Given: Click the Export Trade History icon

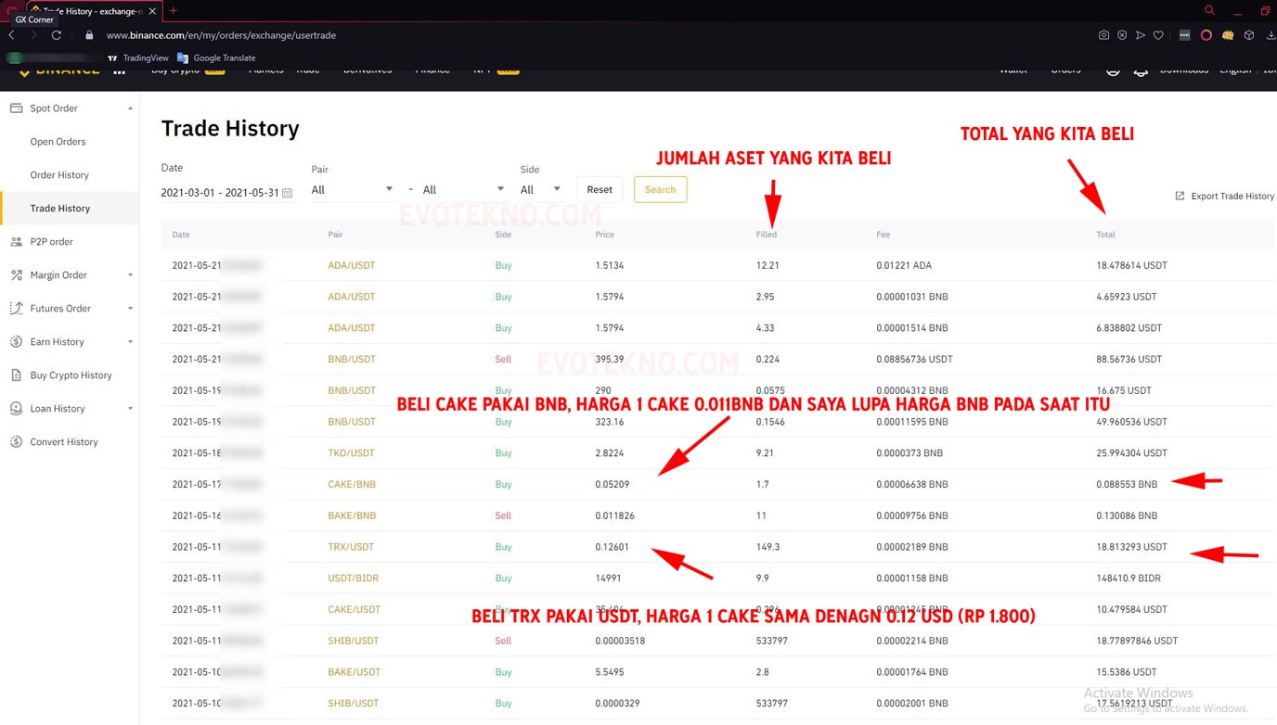Looking at the screenshot, I should point(1180,196).
